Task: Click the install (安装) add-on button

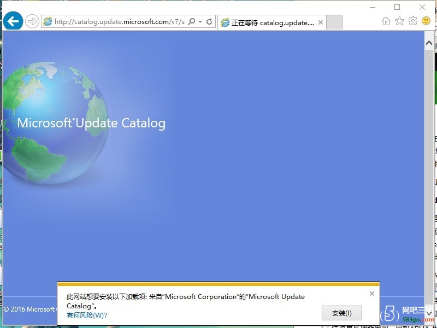Action: [x=342, y=313]
